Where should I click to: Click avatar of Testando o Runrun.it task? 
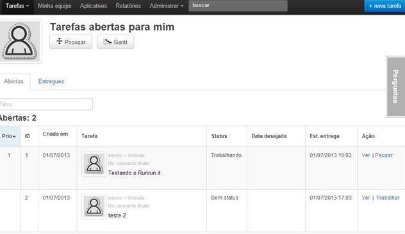[94, 164]
